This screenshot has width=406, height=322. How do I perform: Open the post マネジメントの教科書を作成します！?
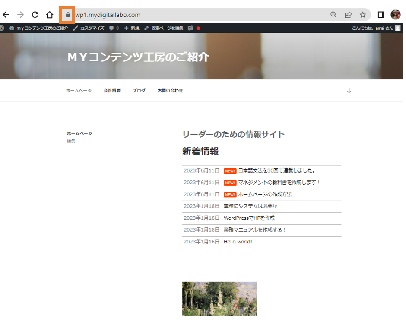coord(279,183)
